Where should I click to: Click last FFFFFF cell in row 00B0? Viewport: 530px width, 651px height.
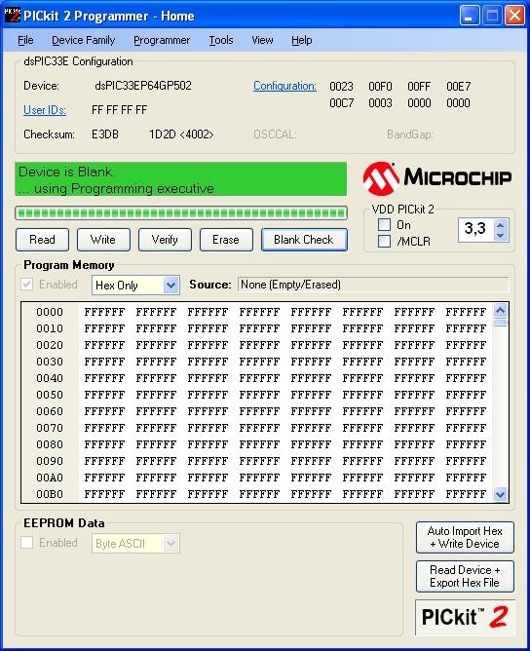pyautogui.click(x=466, y=494)
